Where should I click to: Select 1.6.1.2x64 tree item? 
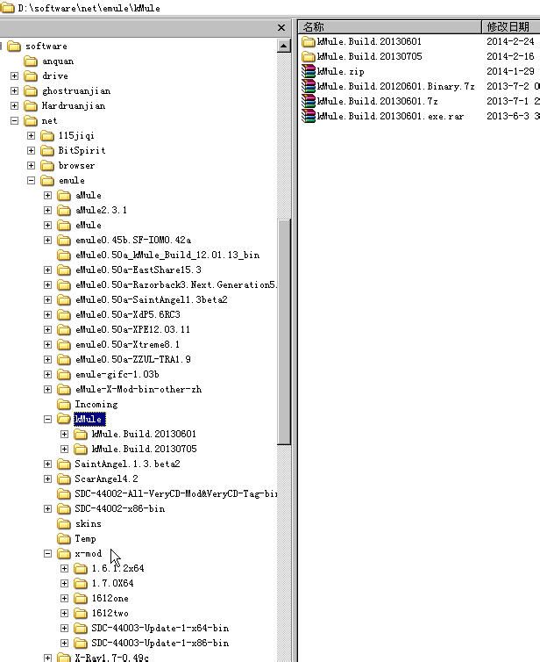117,568
